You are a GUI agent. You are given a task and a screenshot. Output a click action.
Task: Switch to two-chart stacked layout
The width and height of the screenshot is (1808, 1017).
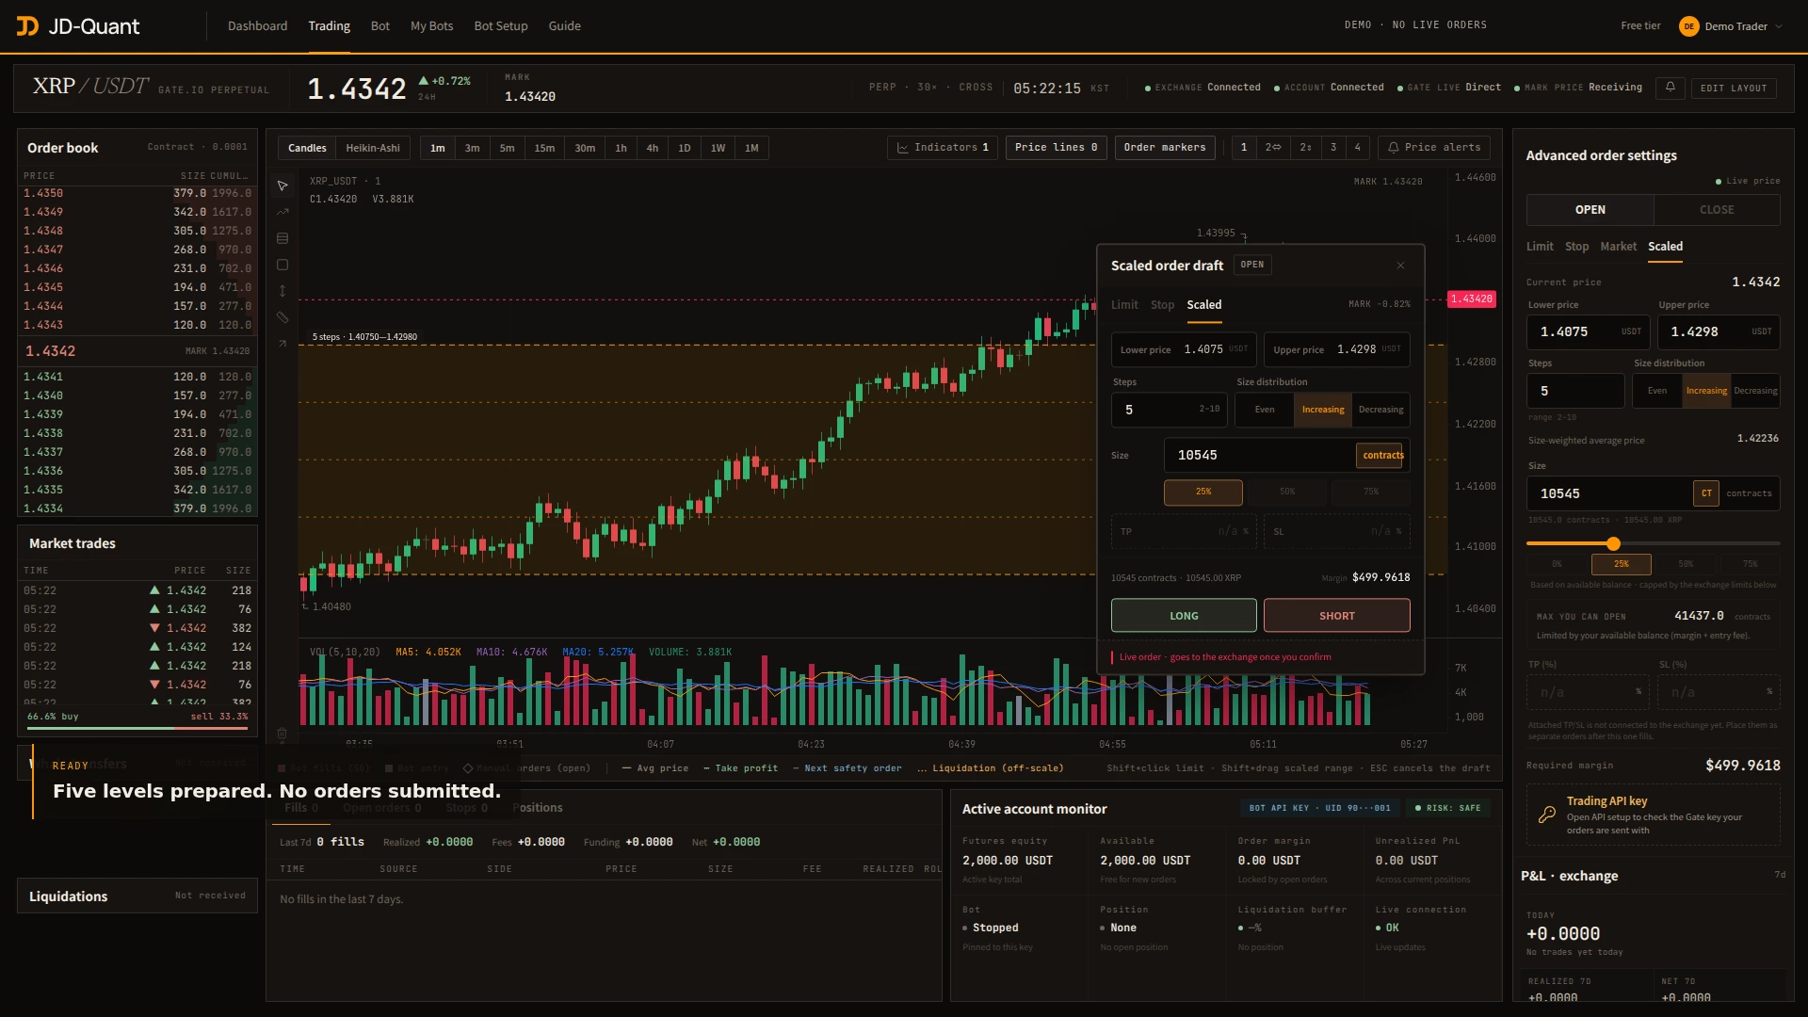1305,148
